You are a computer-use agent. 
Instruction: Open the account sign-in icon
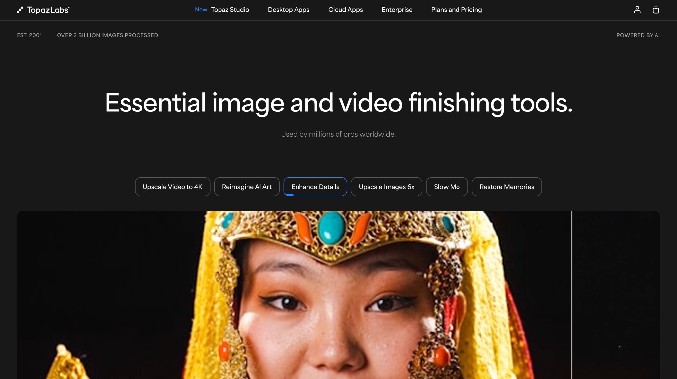(x=637, y=10)
